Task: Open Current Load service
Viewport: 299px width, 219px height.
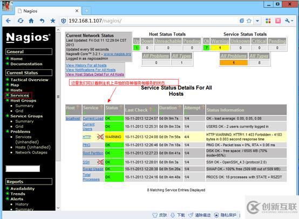Action: [x=93, y=118]
